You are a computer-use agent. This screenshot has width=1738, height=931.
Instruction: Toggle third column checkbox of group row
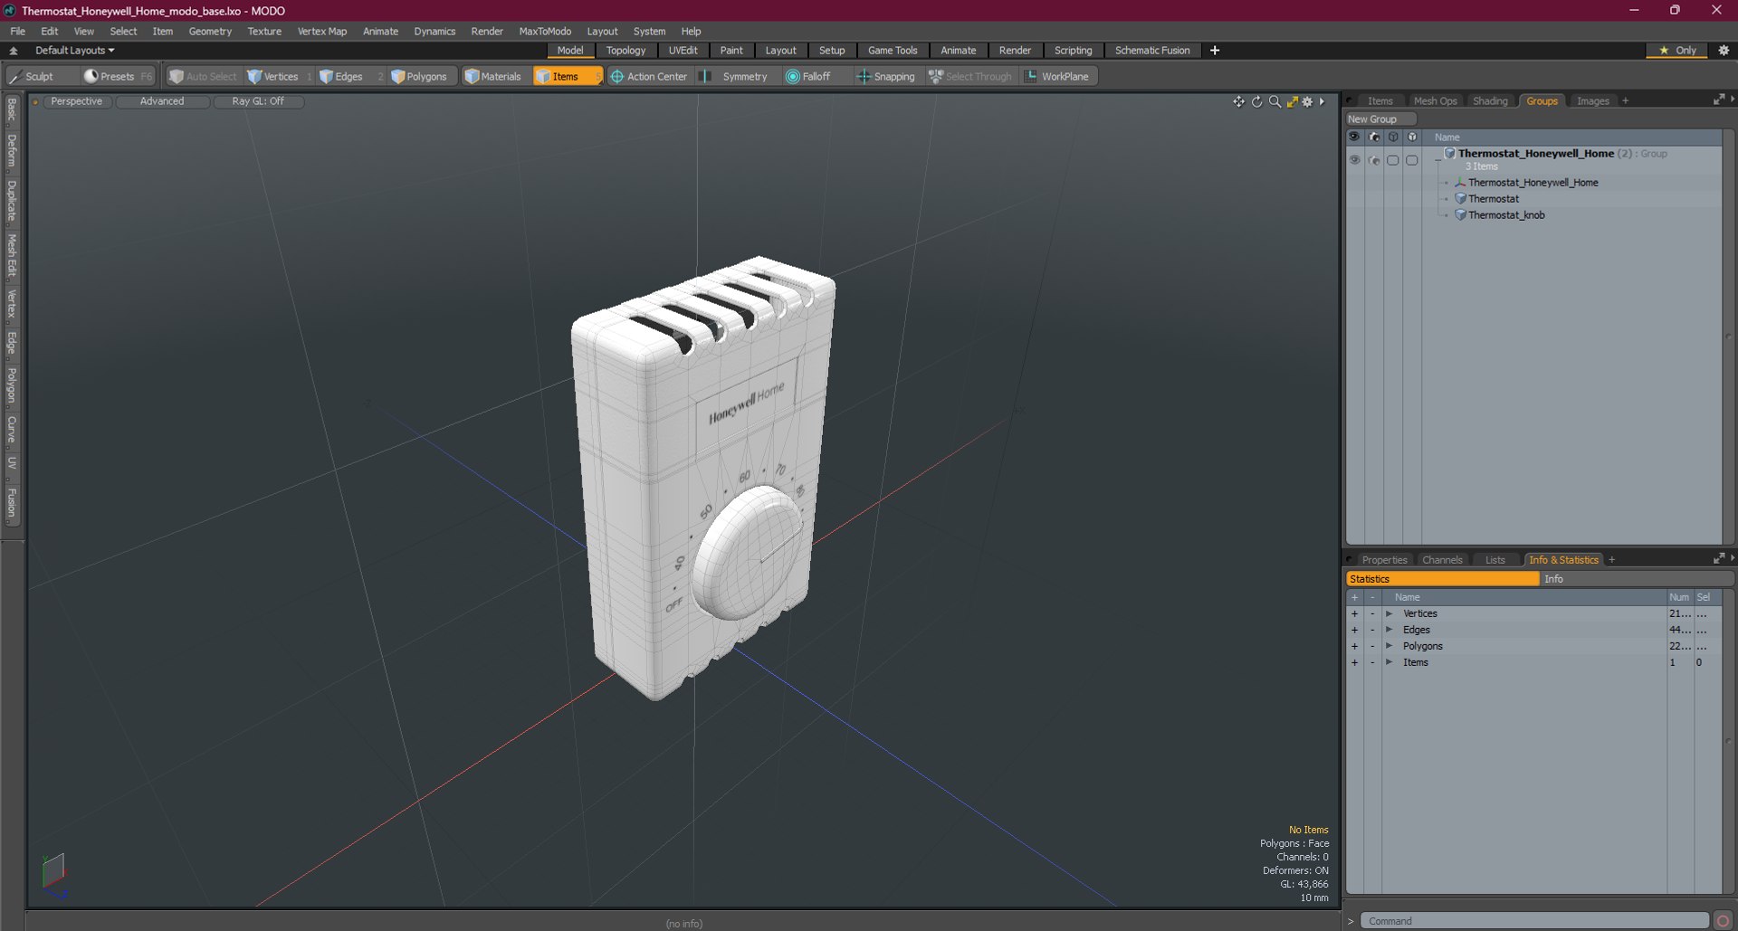tap(1393, 160)
